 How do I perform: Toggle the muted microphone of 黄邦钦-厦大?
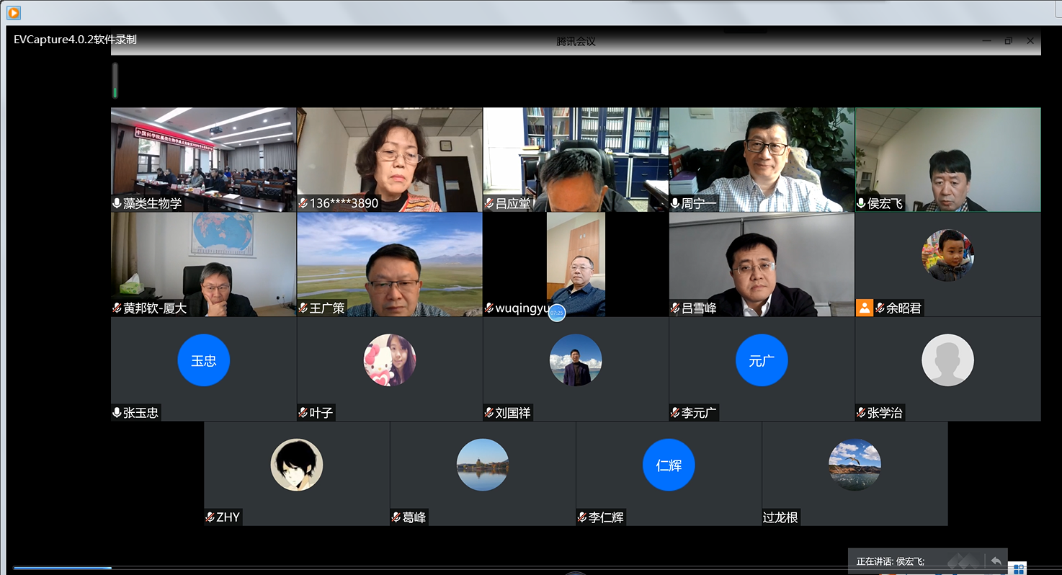coord(117,308)
